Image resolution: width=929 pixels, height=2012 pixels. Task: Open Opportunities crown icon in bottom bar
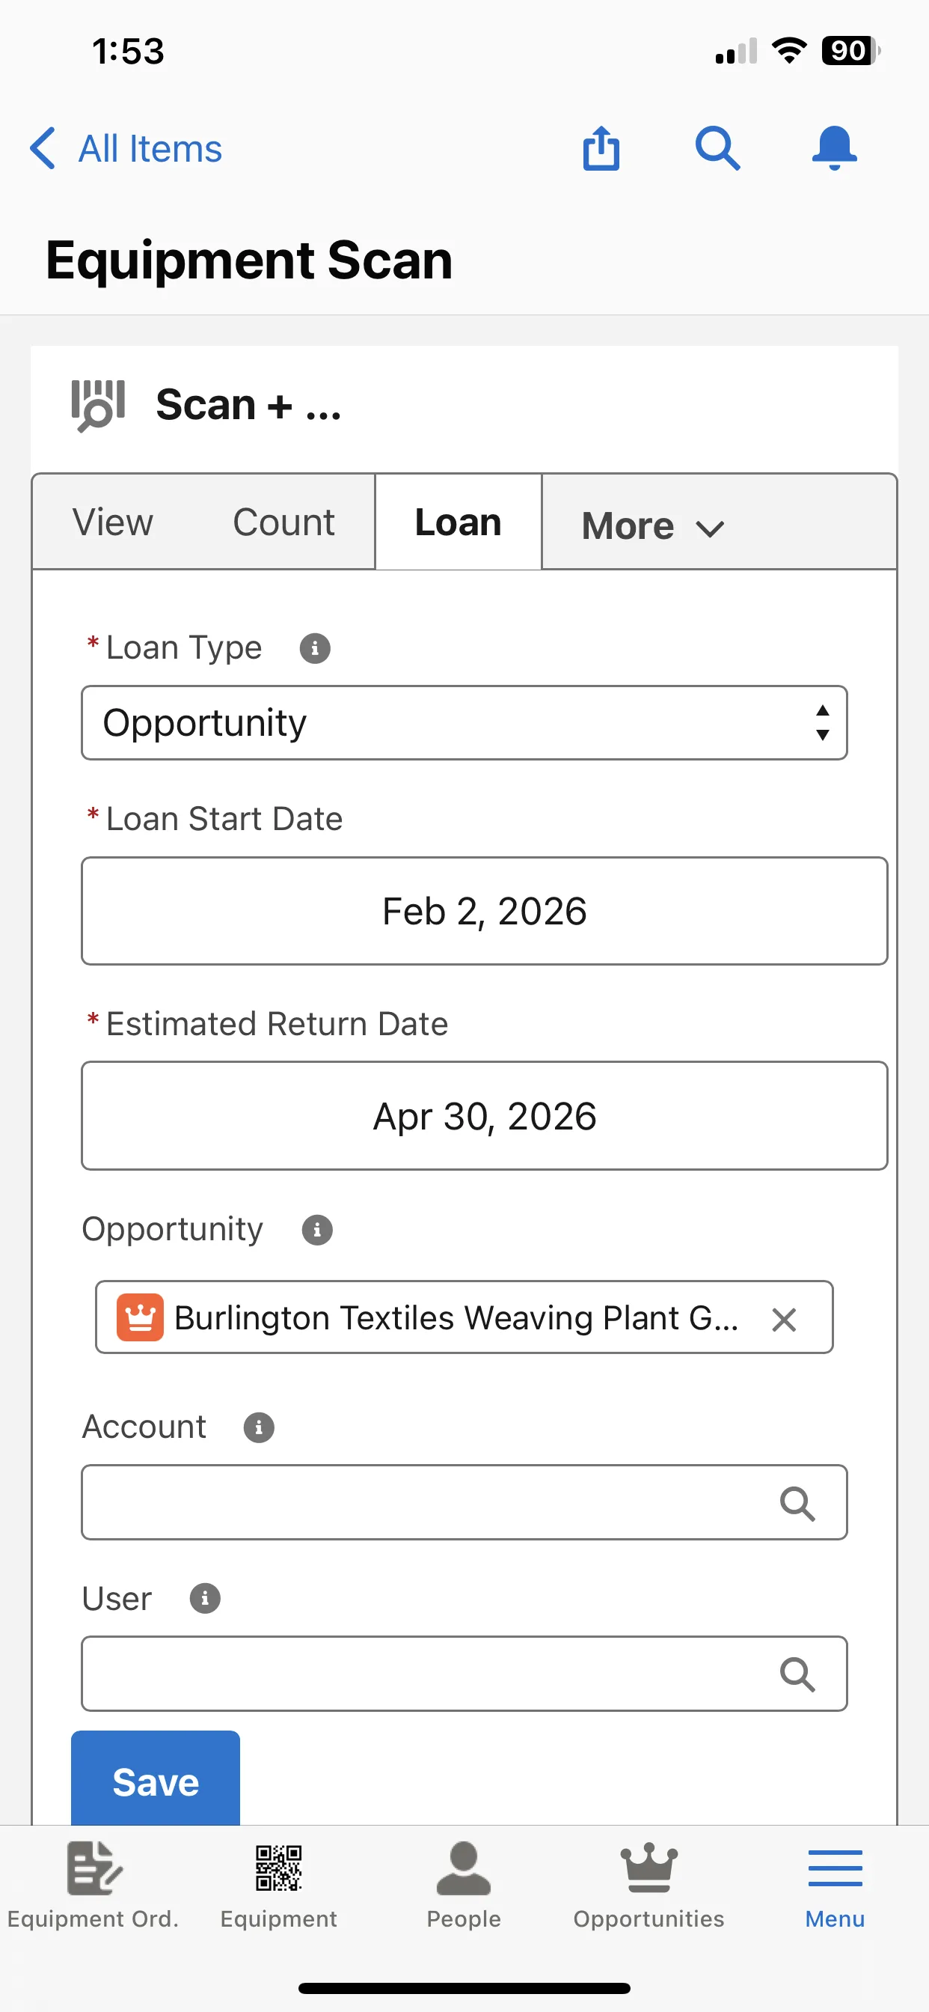click(x=649, y=1868)
